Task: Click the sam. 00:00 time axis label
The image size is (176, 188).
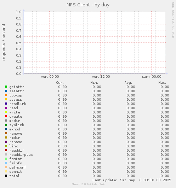Action: click(152, 77)
